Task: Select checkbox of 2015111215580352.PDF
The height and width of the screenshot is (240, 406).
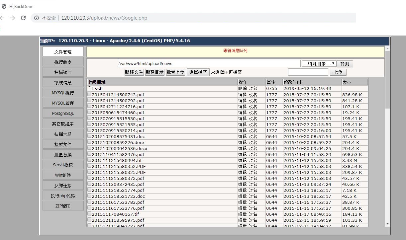Action: tap(89, 166)
